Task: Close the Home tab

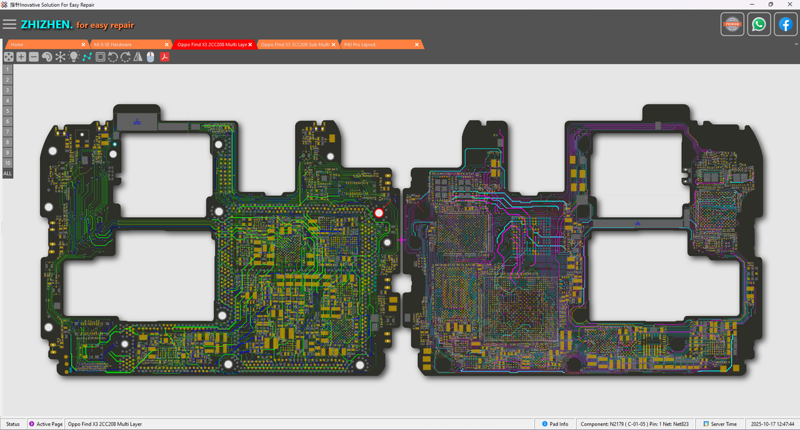Action: point(83,44)
